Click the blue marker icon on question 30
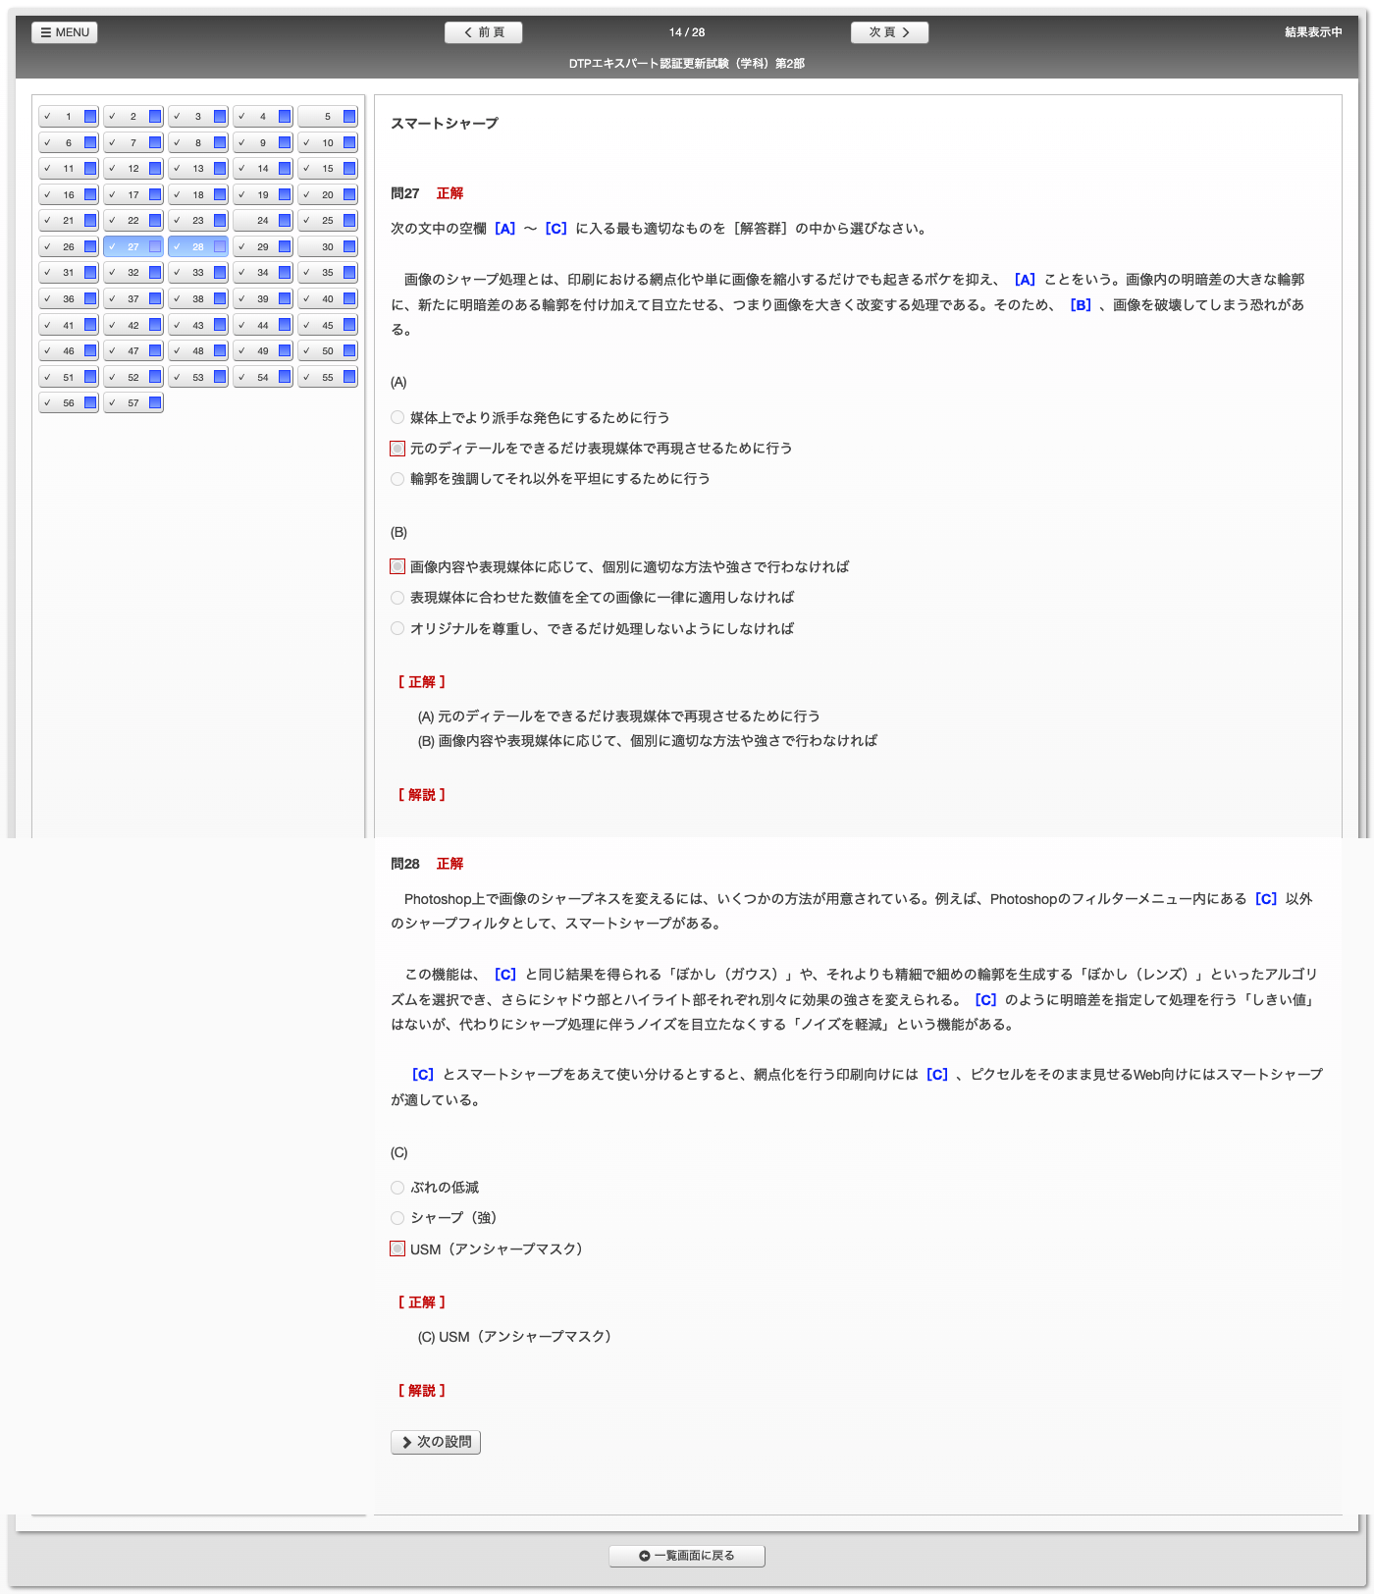Screen dimensions: 1374x1594 [x=349, y=247]
